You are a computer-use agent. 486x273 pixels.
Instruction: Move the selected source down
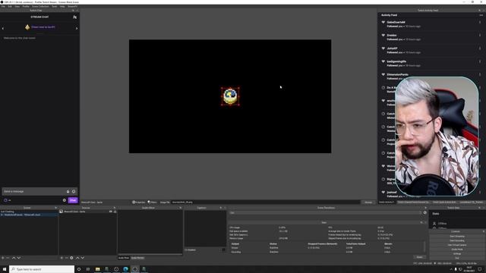(x=83, y=258)
